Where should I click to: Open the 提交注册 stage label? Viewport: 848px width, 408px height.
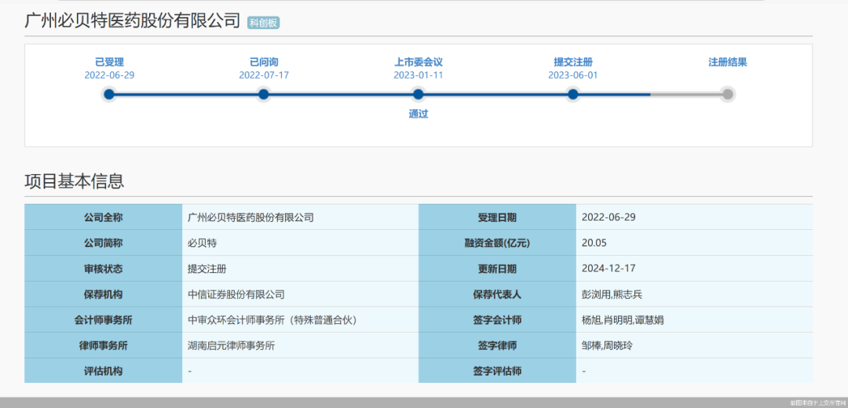573,62
